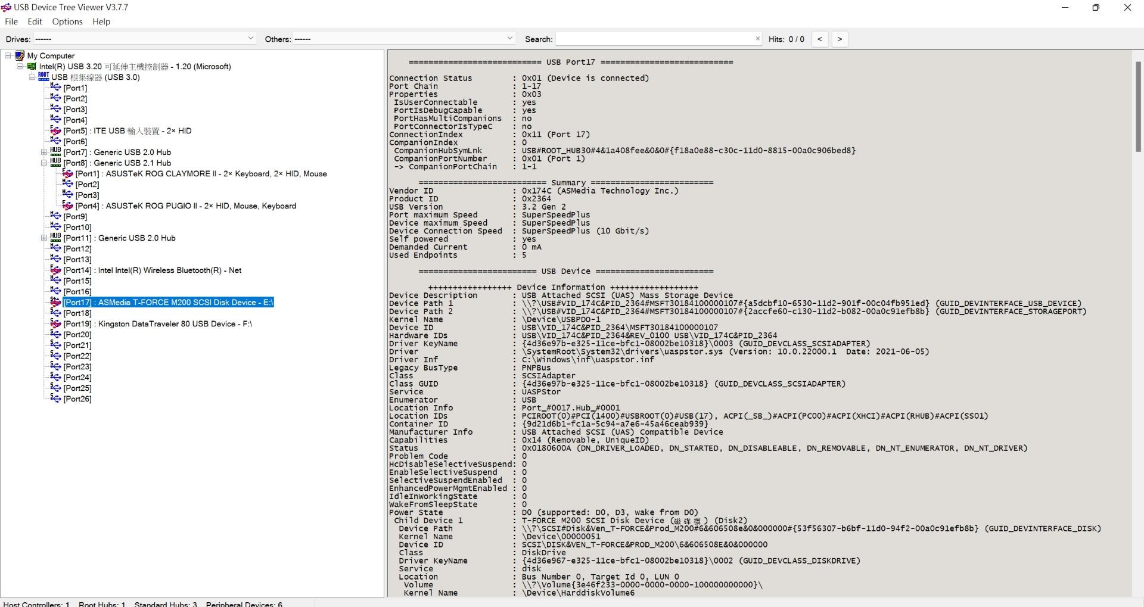This screenshot has width=1144, height=607.
Task: Click the hub icon for [Port7] Generic USB 2.0 Hub
Action: (55, 152)
